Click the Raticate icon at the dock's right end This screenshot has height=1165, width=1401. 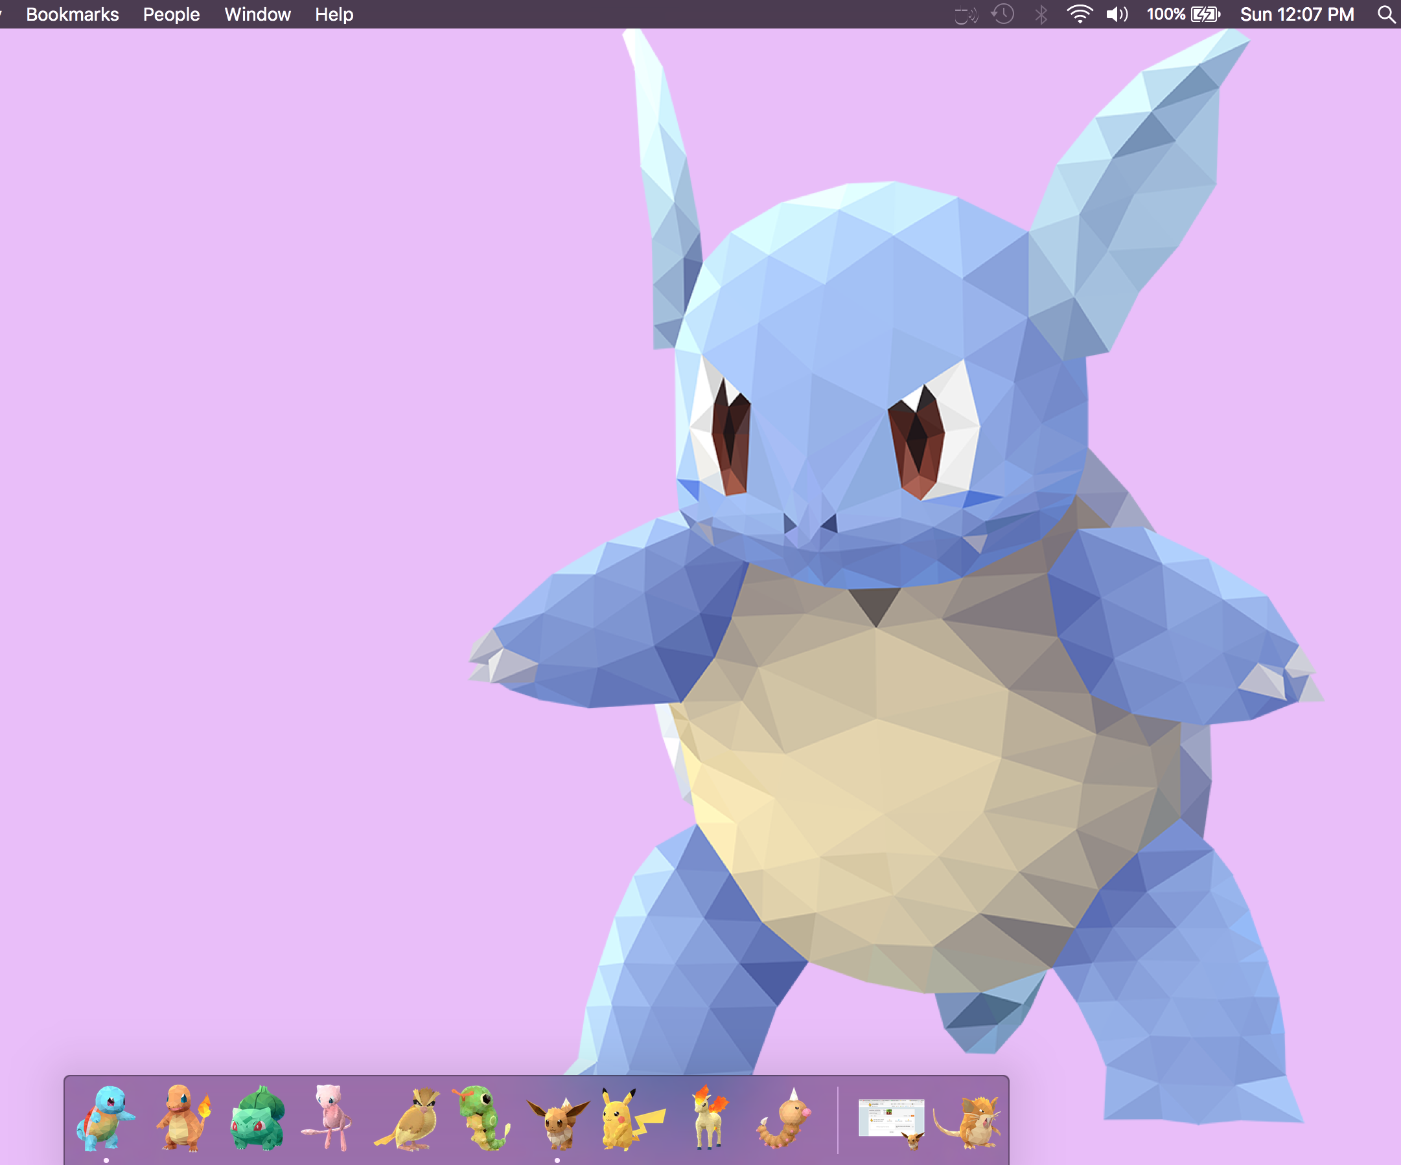(980, 1120)
